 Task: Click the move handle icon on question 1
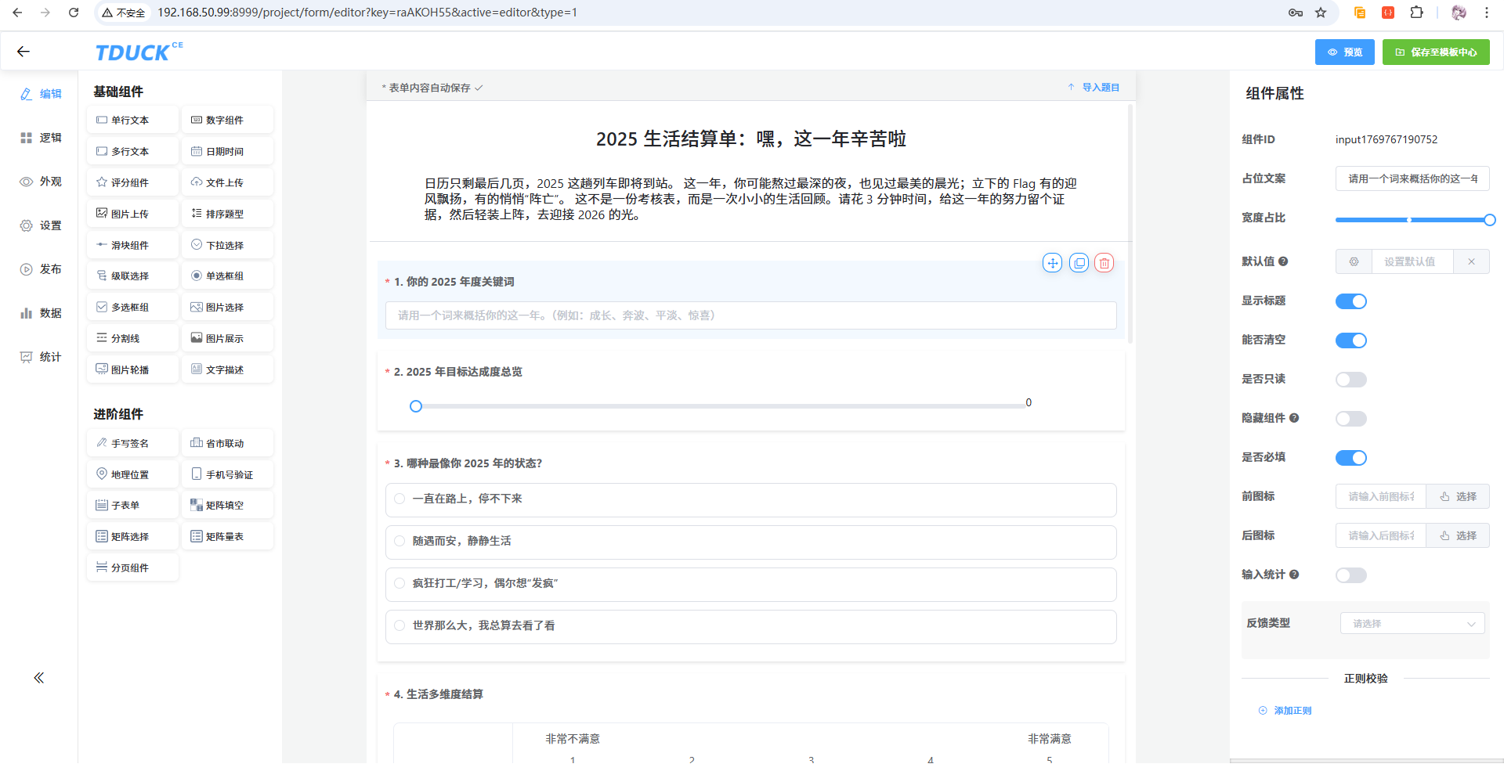(x=1052, y=263)
